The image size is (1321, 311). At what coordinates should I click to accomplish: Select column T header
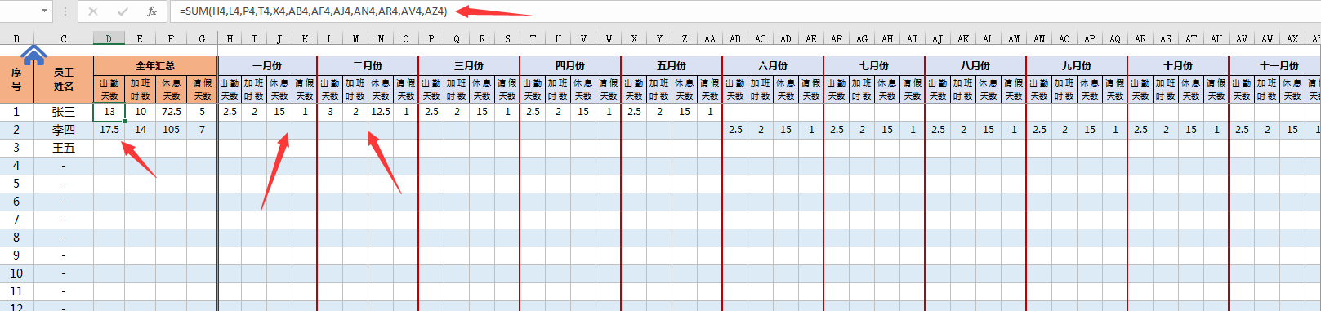(533, 38)
